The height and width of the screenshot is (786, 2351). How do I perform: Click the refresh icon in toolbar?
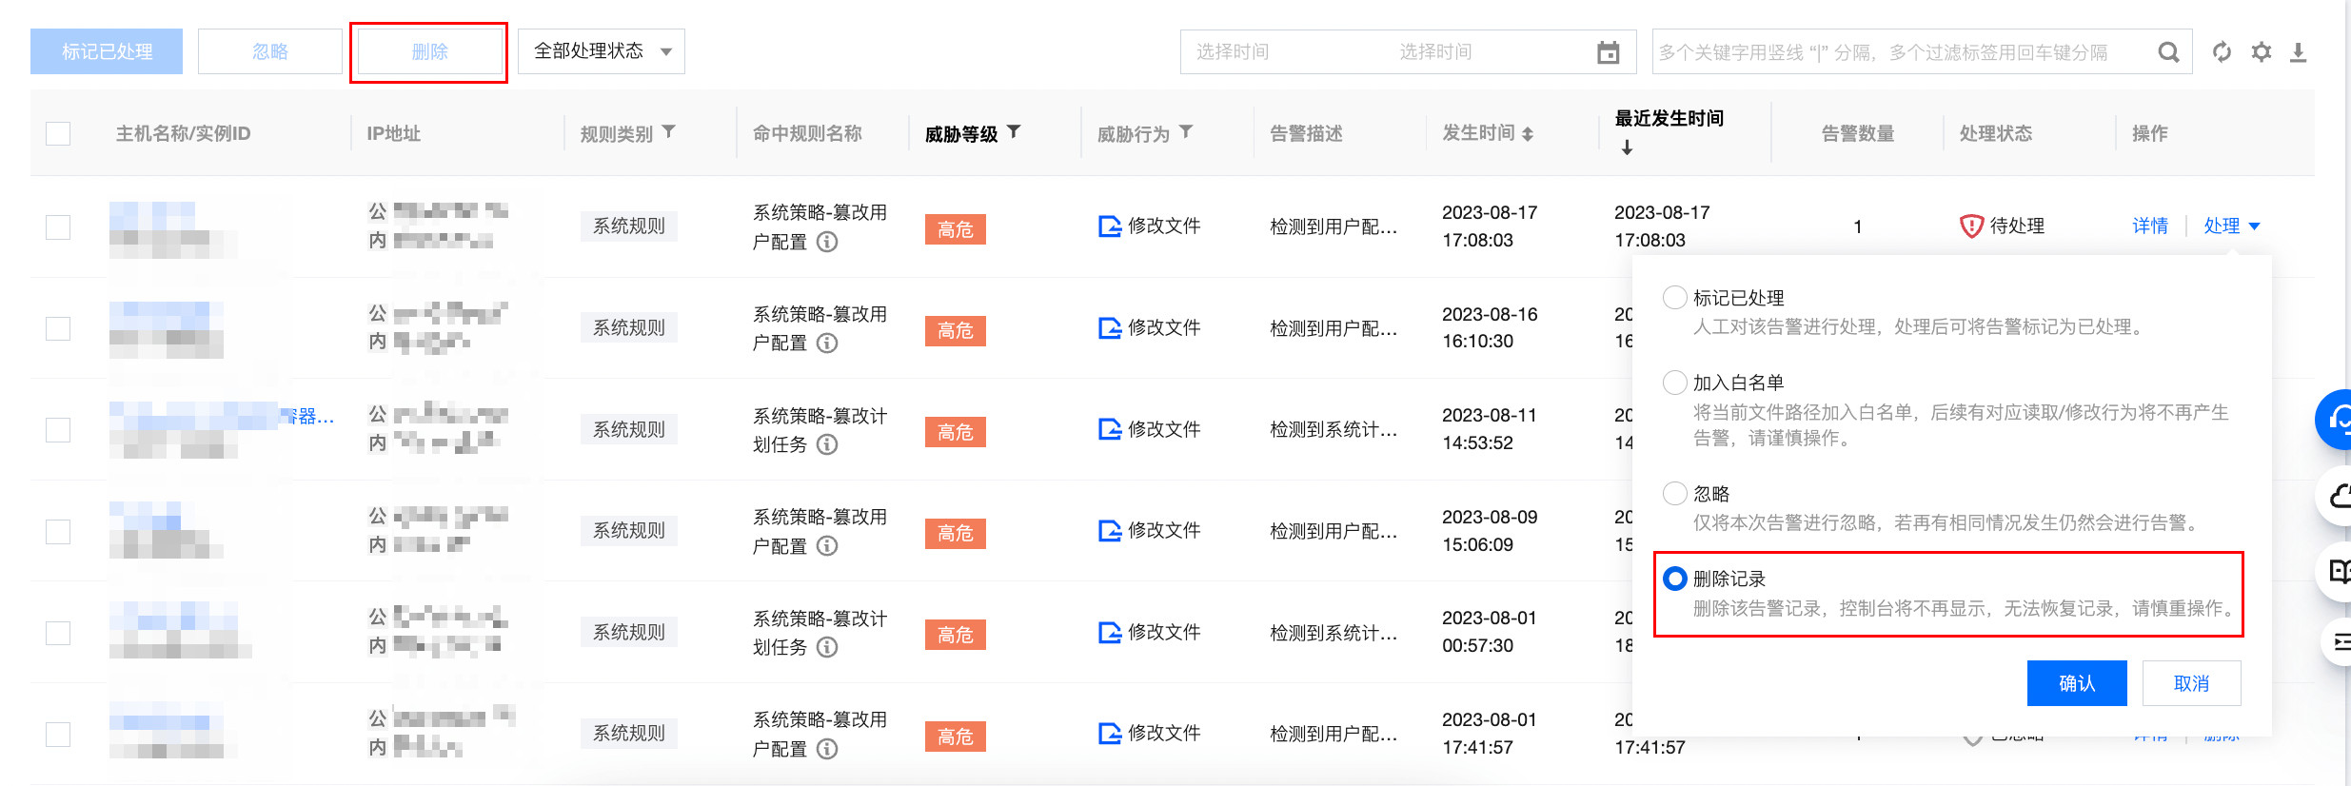(2222, 52)
